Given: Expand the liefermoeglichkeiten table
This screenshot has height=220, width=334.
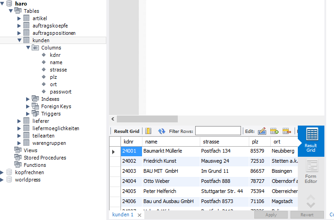Looking at the screenshot, I should [19, 128].
